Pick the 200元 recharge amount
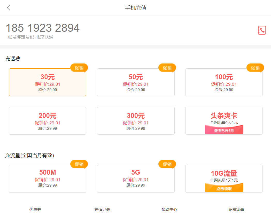Image resolution: width=271 pixels, height=217 pixels. click(48, 121)
